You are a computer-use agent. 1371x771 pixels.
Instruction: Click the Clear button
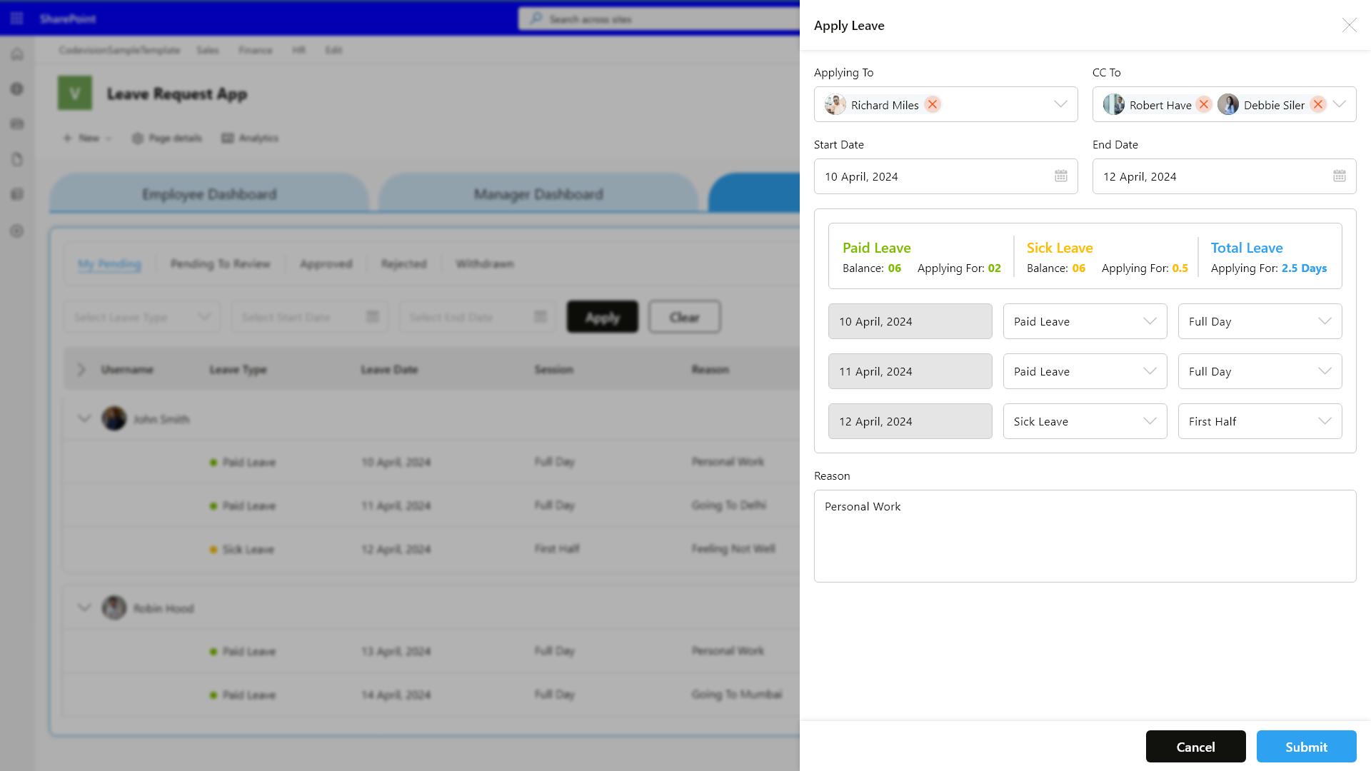(684, 316)
